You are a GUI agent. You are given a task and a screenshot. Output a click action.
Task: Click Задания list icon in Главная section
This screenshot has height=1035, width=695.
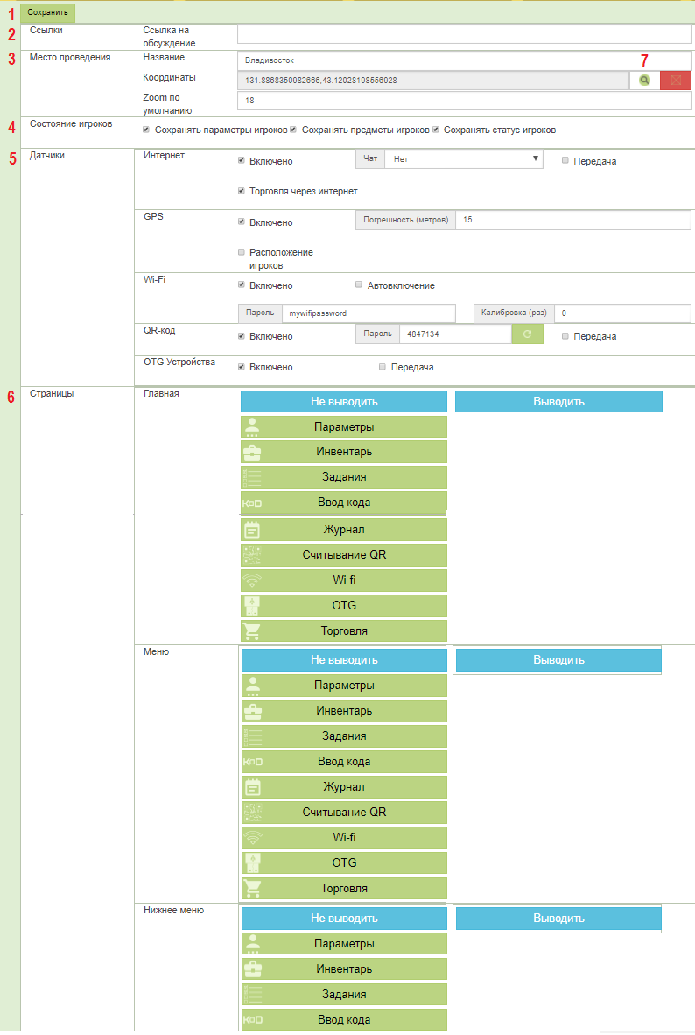[252, 477]
